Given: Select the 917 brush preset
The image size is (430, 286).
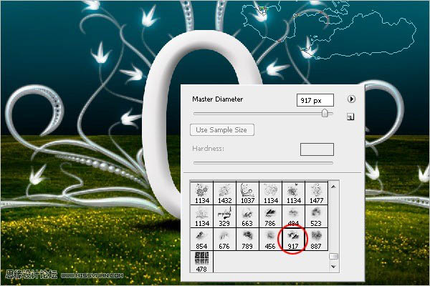Looking at the screenshot, I should point(293,239).
